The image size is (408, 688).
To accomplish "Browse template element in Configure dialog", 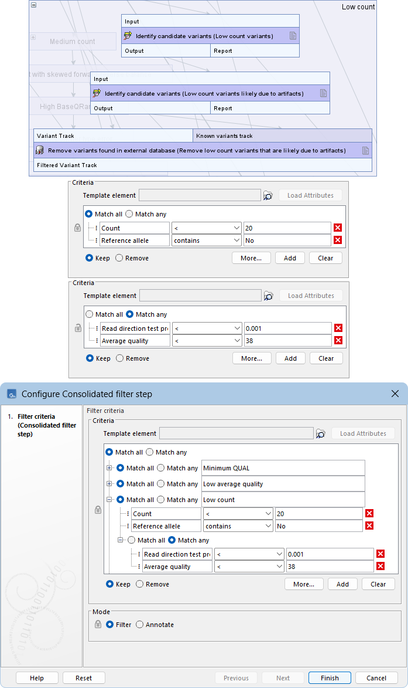I will [320, 433].
